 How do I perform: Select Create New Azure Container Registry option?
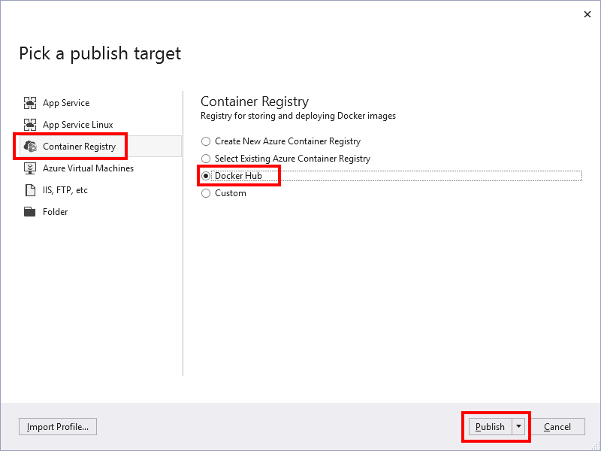click(x=281, y=141)
